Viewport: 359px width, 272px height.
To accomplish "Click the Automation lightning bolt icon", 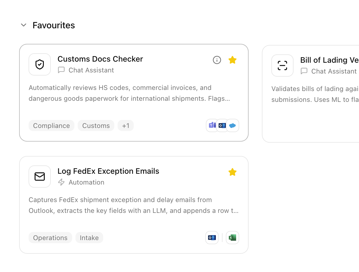I will [x=61, y=182].
